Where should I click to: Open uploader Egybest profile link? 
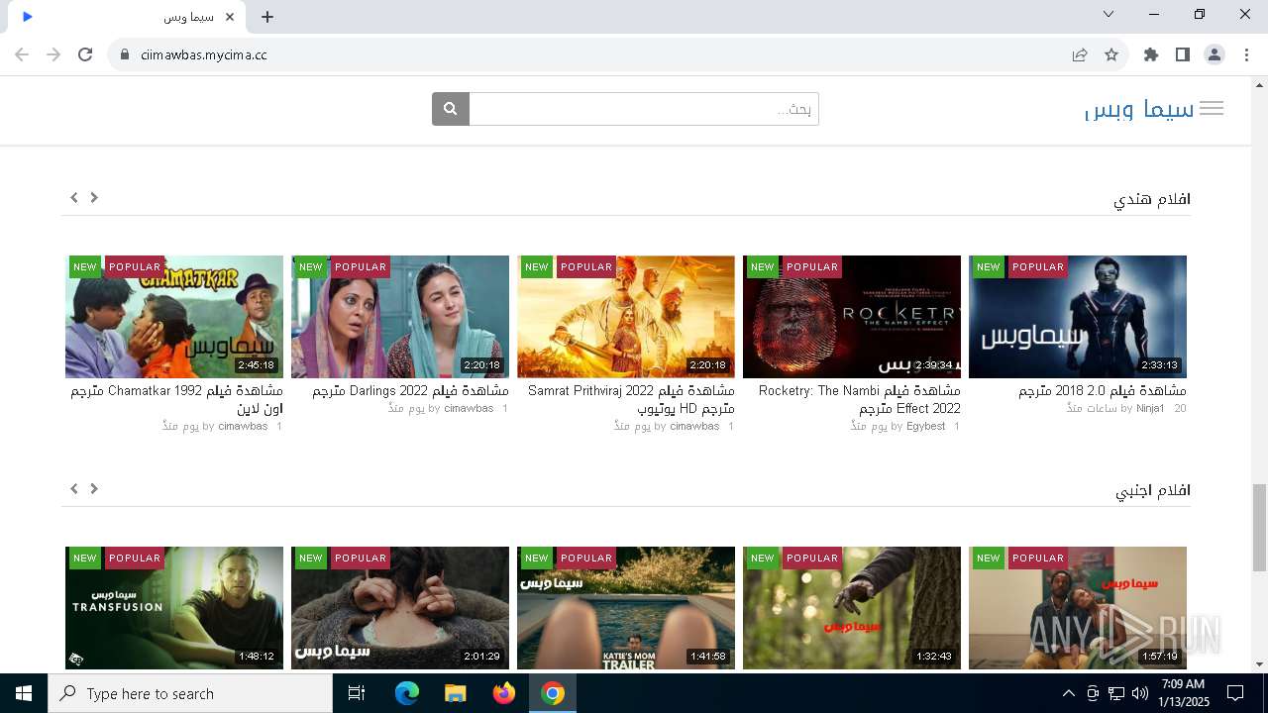pos(926,426)
